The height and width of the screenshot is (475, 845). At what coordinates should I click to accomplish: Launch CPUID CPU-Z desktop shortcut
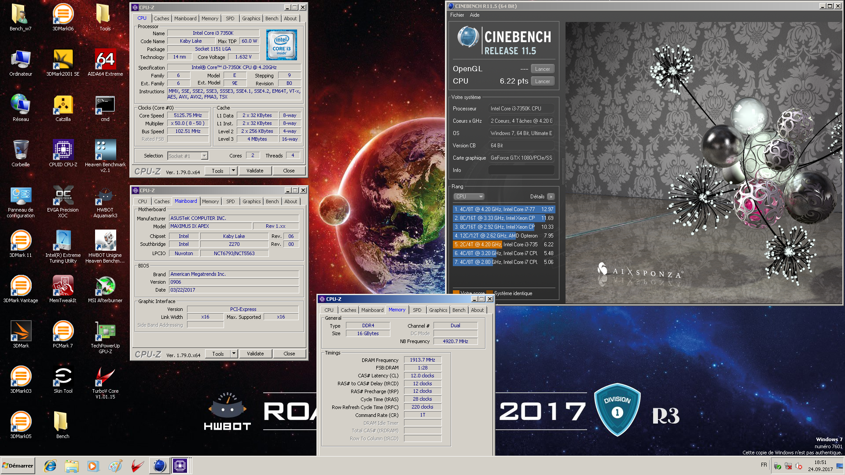point(63,153)
